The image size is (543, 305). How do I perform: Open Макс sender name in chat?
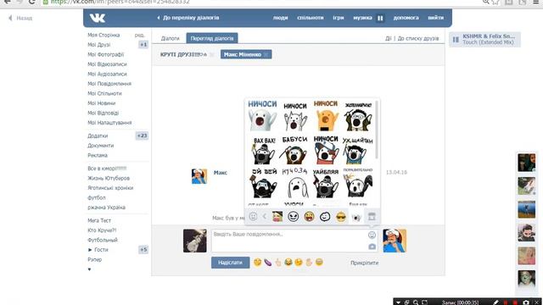(221, 173)
